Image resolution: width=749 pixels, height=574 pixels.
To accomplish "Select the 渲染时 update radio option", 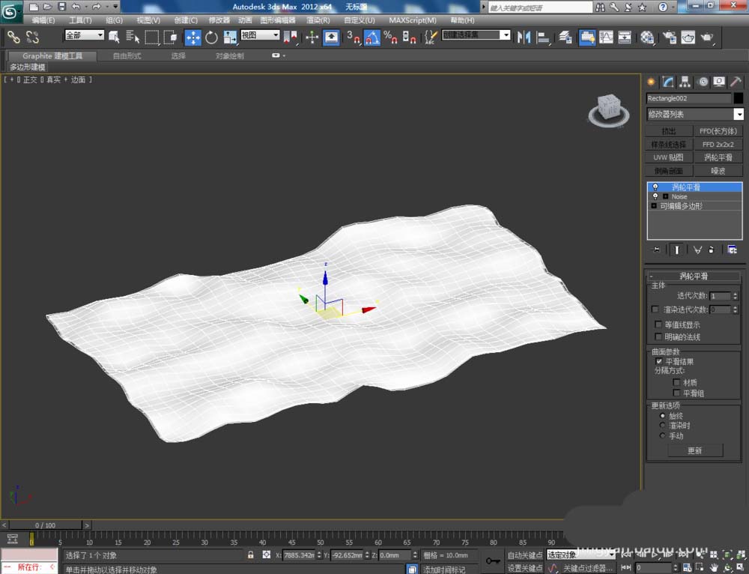I will point(662,426).
